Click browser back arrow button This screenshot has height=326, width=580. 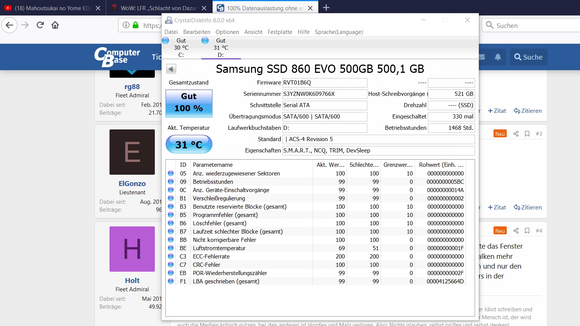(x=9, y=25)
